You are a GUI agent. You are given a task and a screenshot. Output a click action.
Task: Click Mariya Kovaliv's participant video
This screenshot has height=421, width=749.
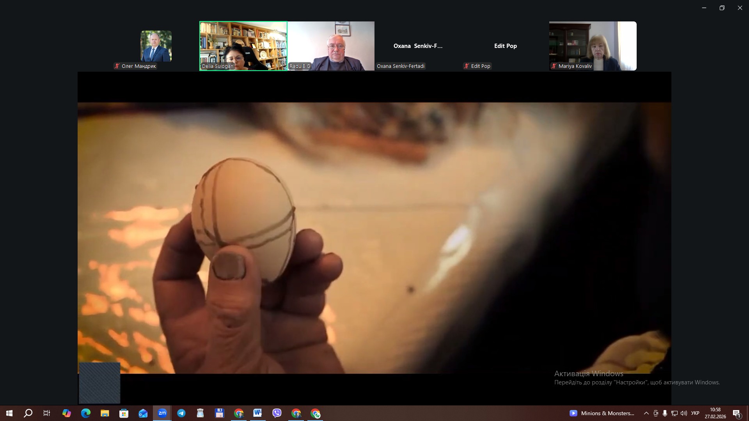[x=593, y=46]
